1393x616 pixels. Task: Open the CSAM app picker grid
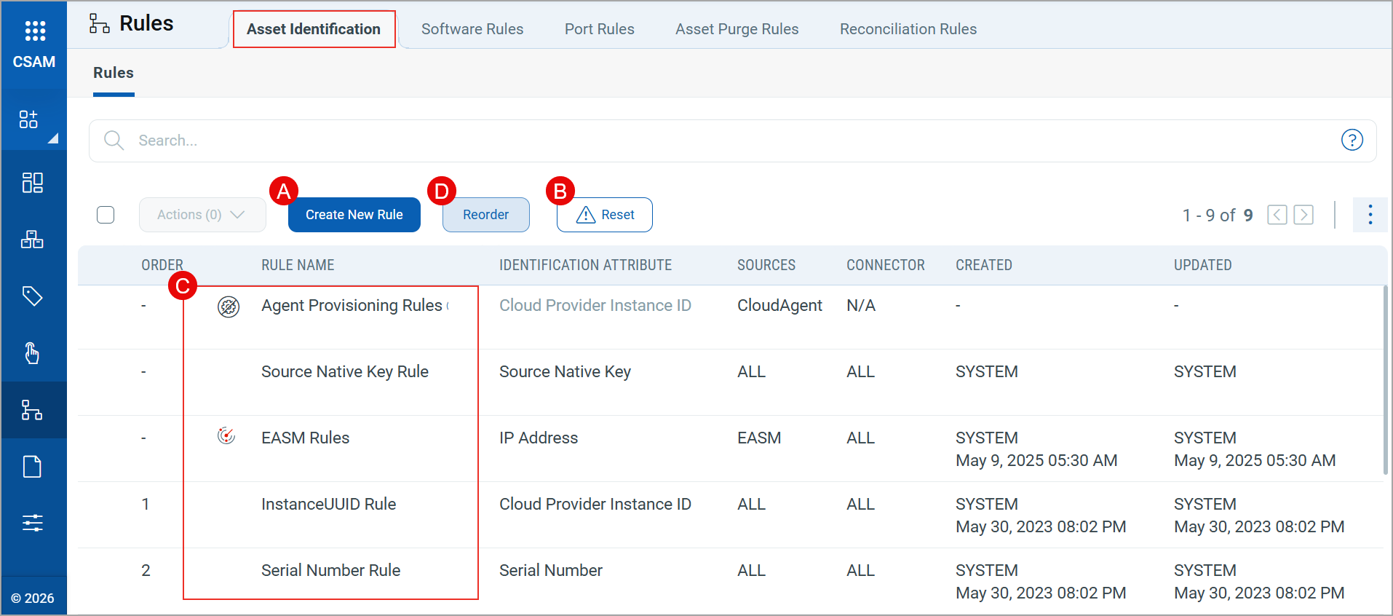coord(35,31)
